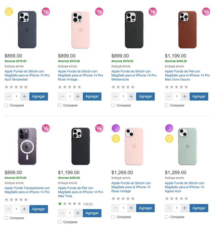Tick Comparar checkbox for the Agave Azul case

(166, 217)
